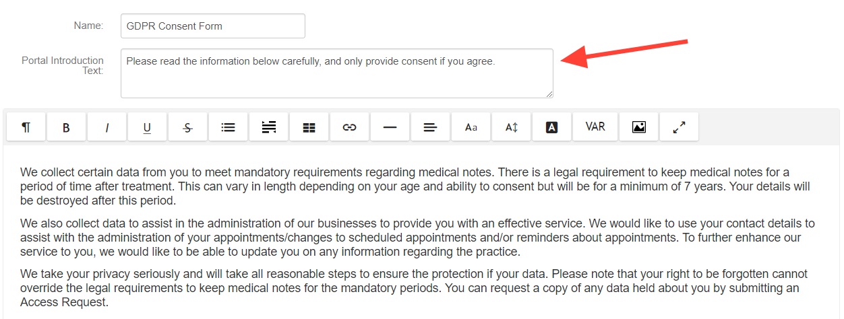Insert a hyperlink
Screen dimensions: 844x319
tap(349, 127)
